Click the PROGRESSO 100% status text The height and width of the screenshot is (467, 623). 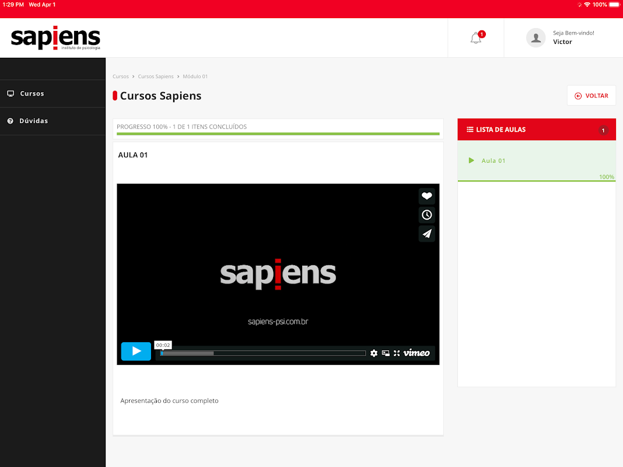[181, 127]
